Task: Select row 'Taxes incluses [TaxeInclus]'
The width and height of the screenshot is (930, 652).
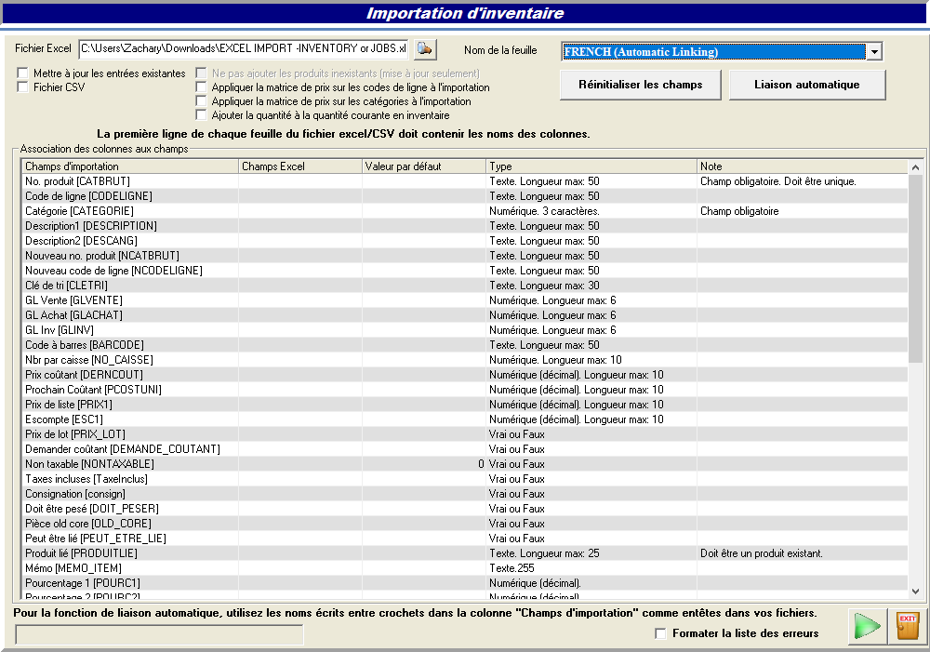Action: pos(464,479)
